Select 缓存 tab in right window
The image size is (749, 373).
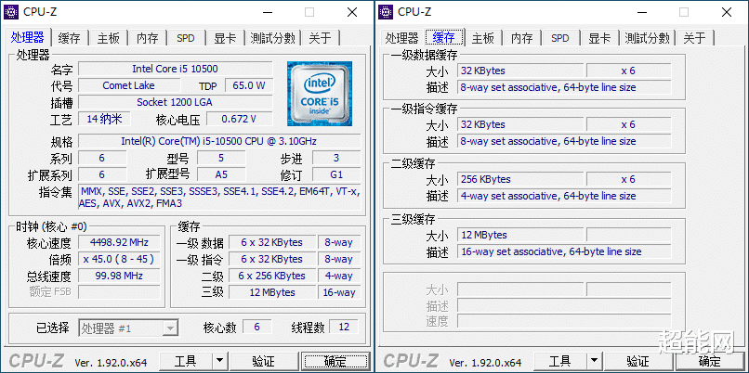(x=444, y=37)
